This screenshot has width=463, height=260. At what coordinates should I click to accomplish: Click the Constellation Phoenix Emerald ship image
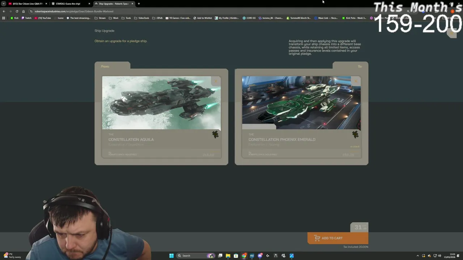coord(301,103)
